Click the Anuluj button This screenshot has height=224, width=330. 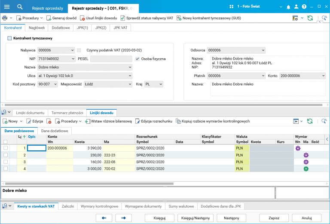306,218
